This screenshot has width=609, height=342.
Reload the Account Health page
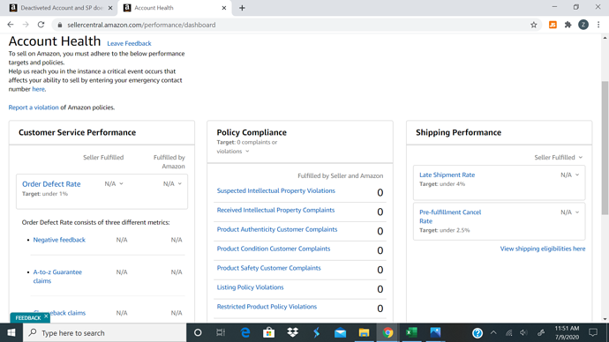click(x=41, y=25)
